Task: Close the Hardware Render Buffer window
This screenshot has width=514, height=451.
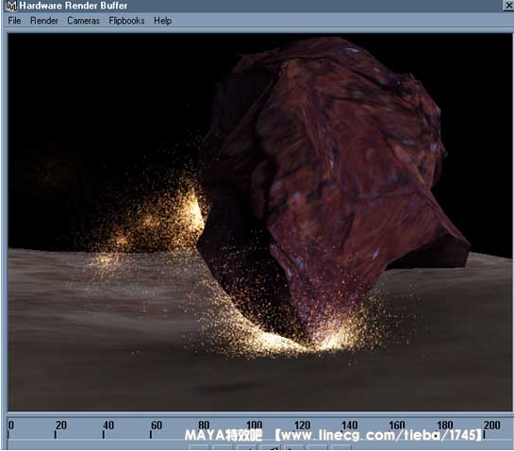Action: point(508,6)
